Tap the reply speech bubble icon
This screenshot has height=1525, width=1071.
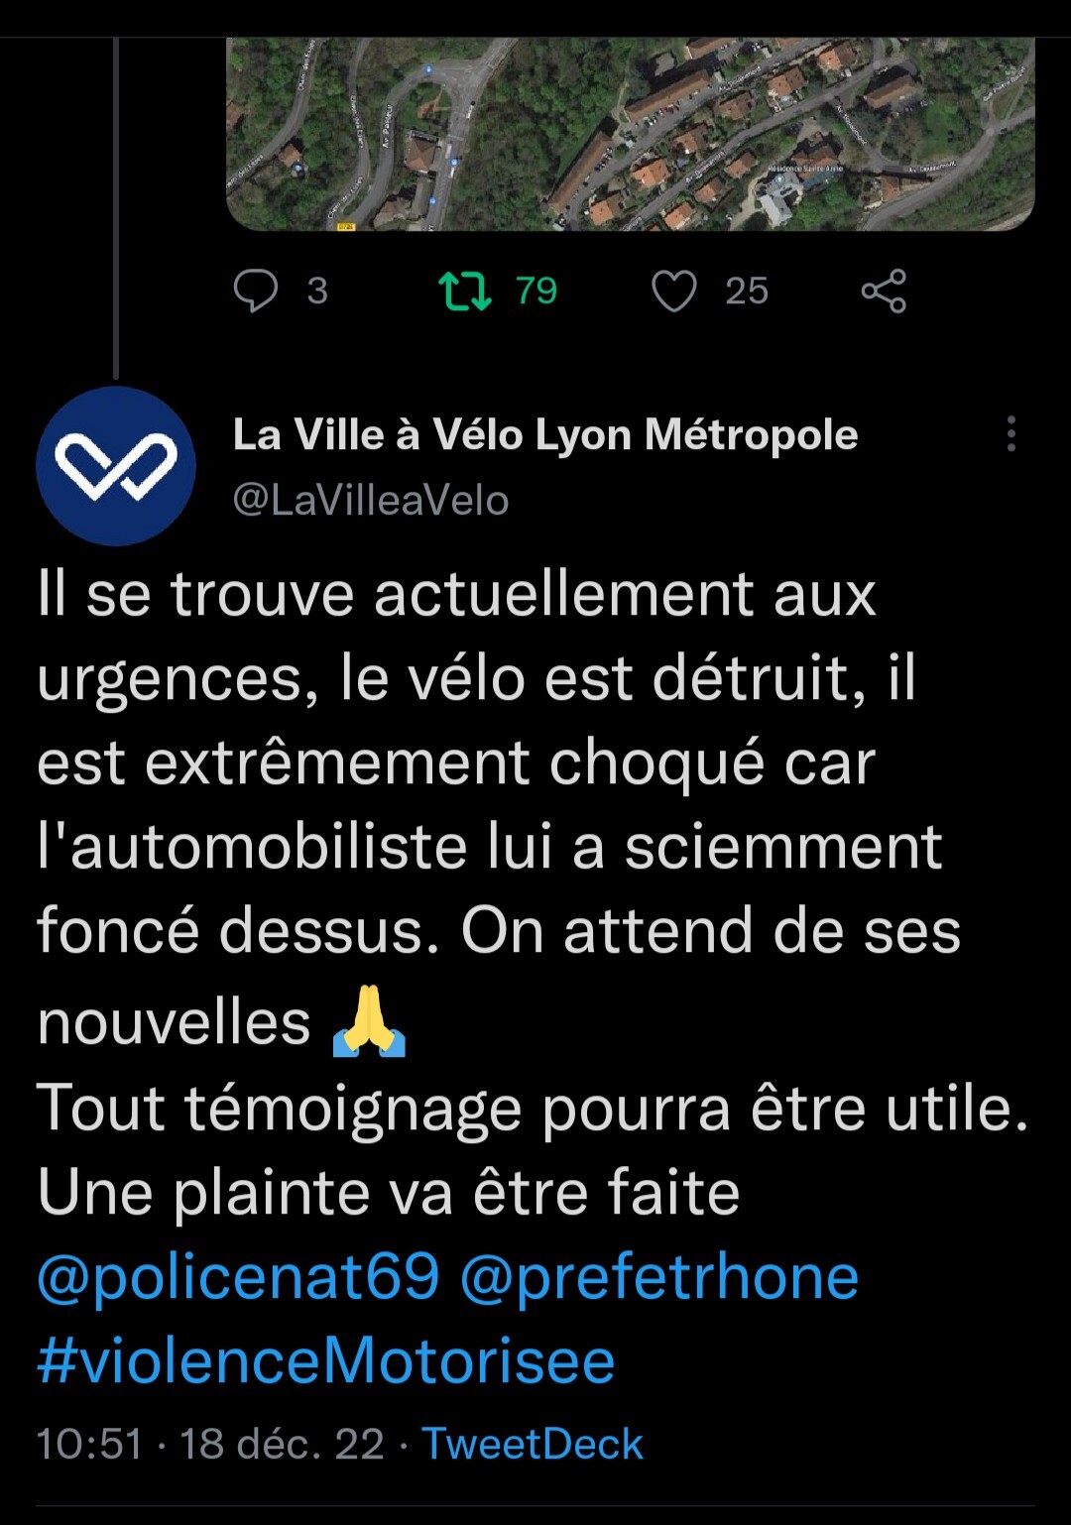(256, 291)
